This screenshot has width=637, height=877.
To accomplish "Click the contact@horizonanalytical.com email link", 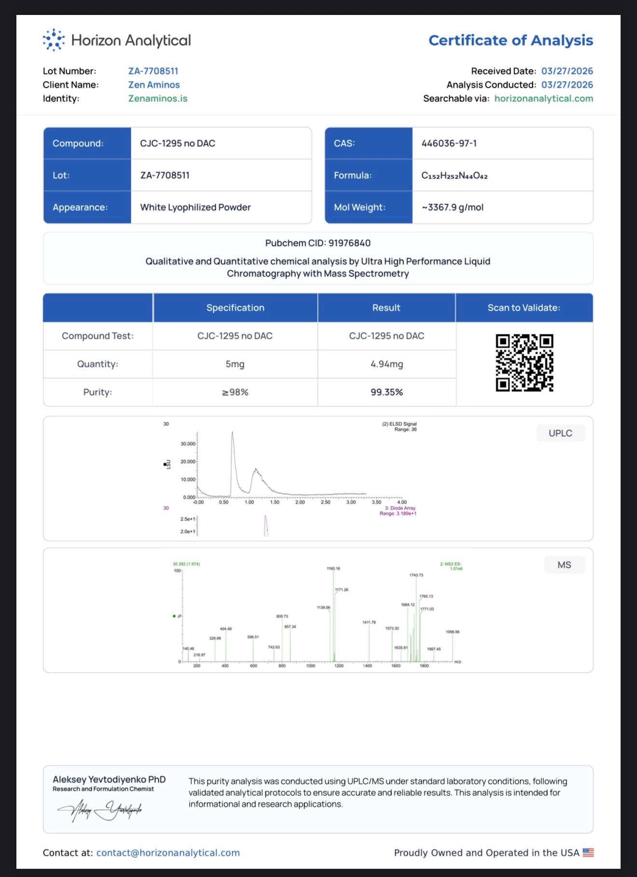I will (168, 852).
